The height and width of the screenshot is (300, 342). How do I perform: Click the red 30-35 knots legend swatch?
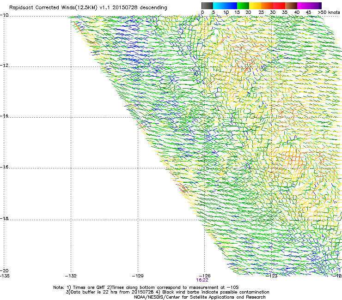[279, 6]
